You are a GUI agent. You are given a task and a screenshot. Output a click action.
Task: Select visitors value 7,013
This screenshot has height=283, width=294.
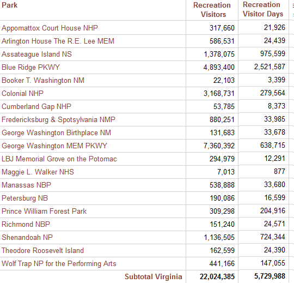226,172
